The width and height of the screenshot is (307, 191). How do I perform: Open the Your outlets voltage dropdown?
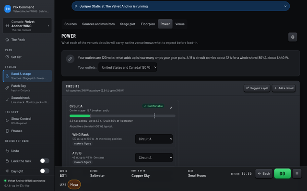coord(128,67)
